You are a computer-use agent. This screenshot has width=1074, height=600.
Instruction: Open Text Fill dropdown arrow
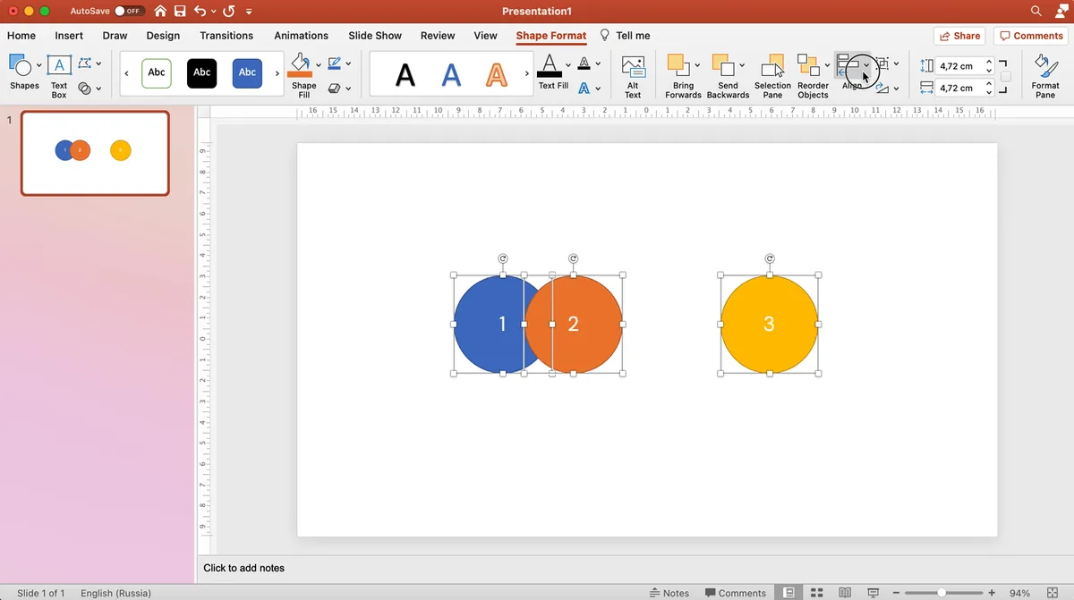tap(568, 65)
